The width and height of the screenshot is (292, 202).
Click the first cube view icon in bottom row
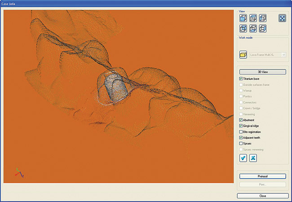pyautogui.click(x=243, y=28)
